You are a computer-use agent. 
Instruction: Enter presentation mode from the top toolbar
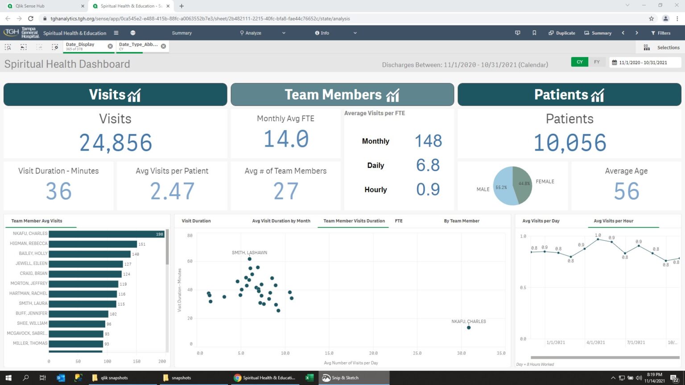[517, 33]
